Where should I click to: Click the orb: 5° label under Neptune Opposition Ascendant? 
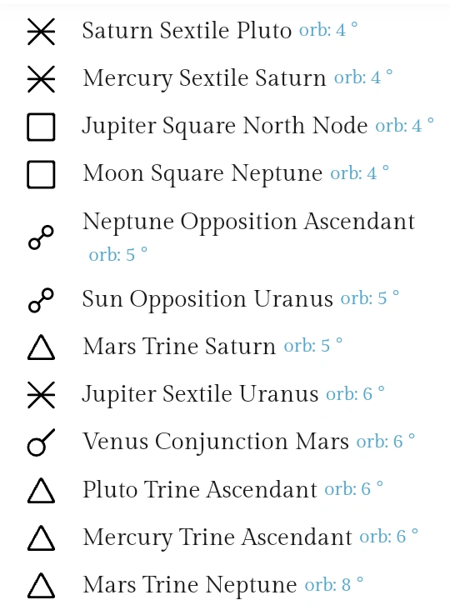[x=118, y=254]
